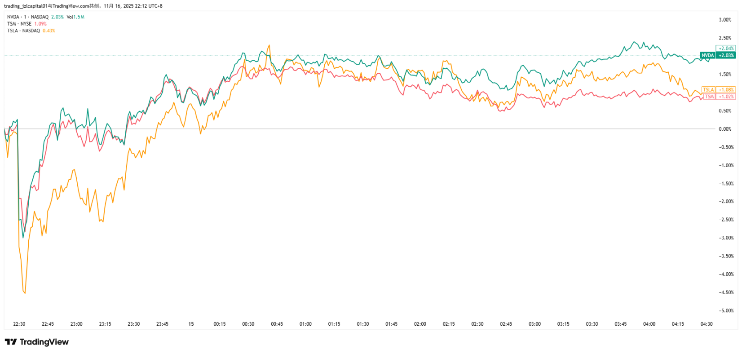
Task: Click the orange +1.08% TSLA value label
Action: pyautogui.click(x=726, y=90)
